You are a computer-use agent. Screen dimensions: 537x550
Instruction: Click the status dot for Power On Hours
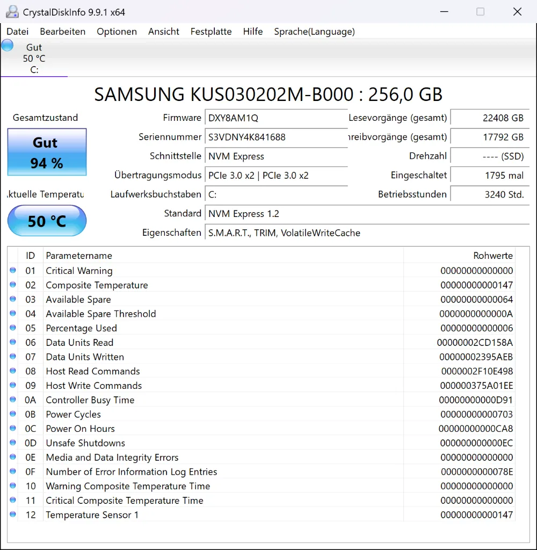click(13, 428)
